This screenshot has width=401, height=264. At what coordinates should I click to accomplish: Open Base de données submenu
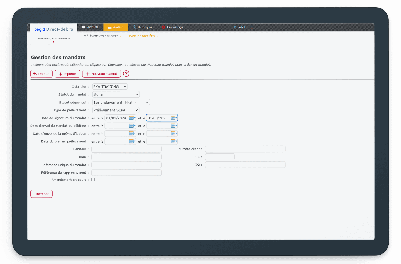pyautogui.click(x=143, y=36)
